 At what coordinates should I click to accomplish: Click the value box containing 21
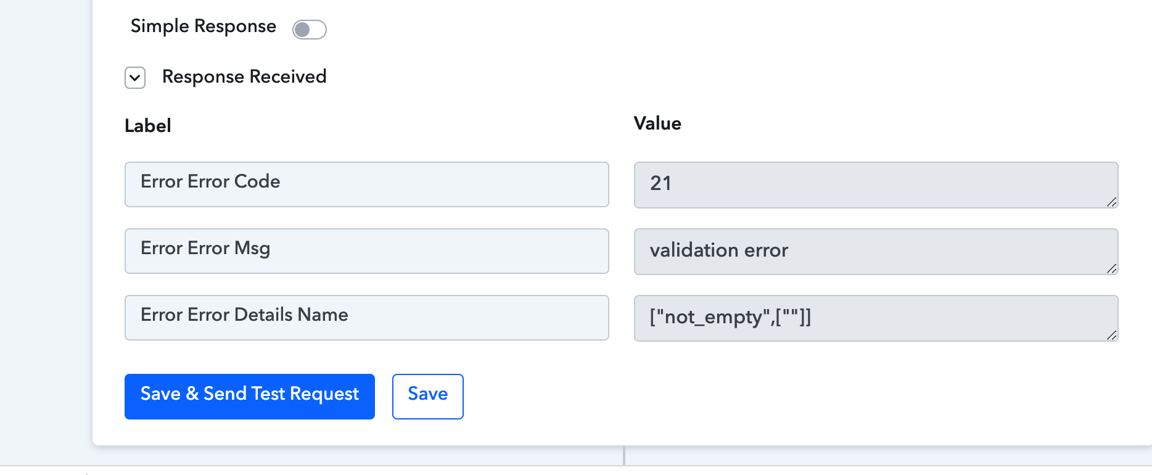(x=875, y=184)
